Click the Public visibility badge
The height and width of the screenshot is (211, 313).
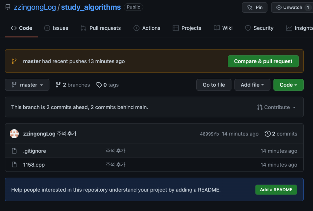[x=133, y=7]
